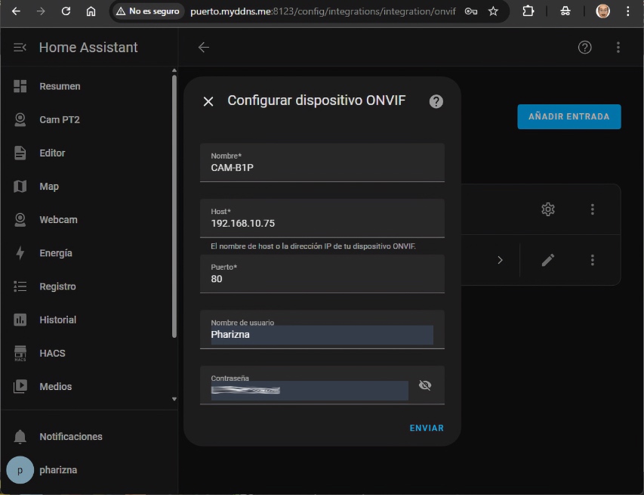Open the browser extensions menu
Screen dimensions: 644x495
(x=528, y=11)
